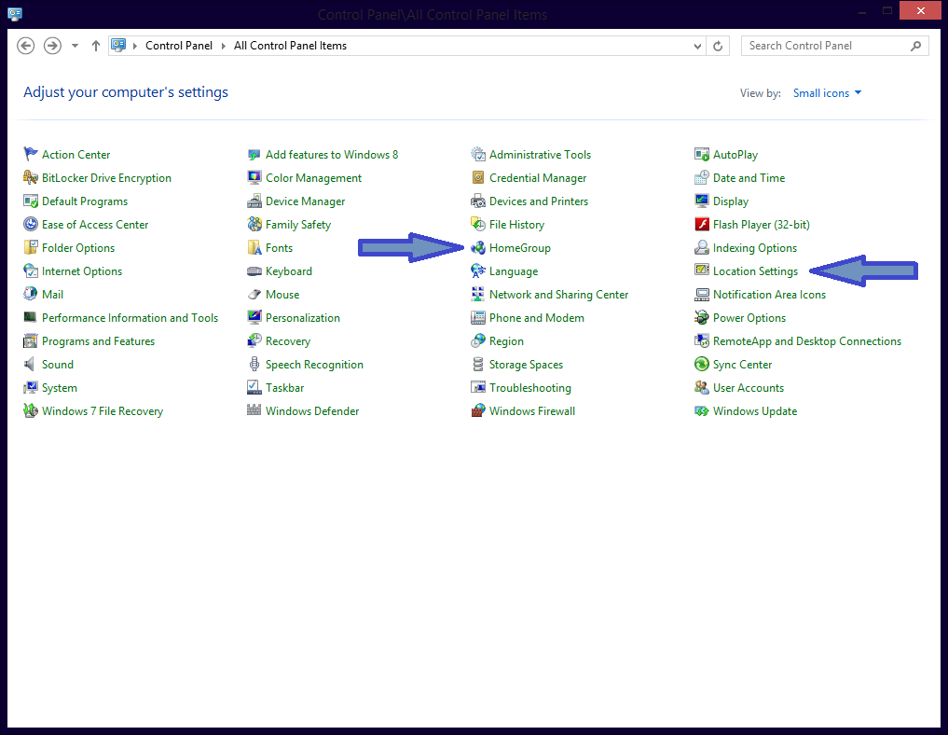948x735 pixels.
Task: Click the search magnifier icon
Action: point(916,46)
